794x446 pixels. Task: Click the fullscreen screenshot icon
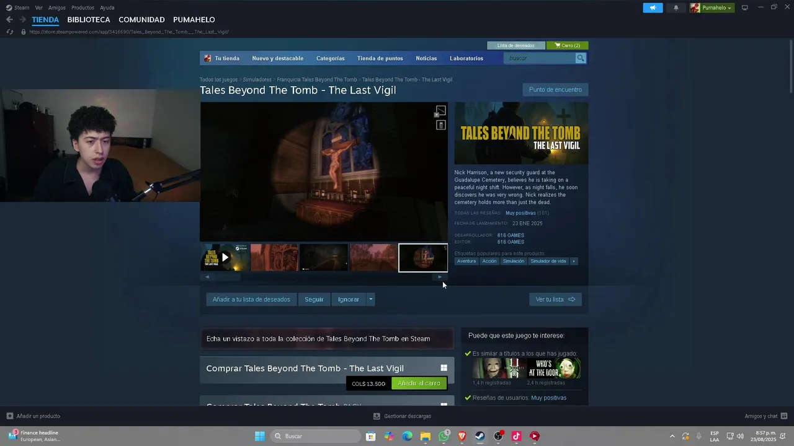(x=440, y=111)
